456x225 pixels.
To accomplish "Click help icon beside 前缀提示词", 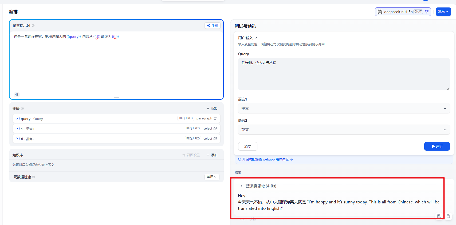I will point(33,26).
